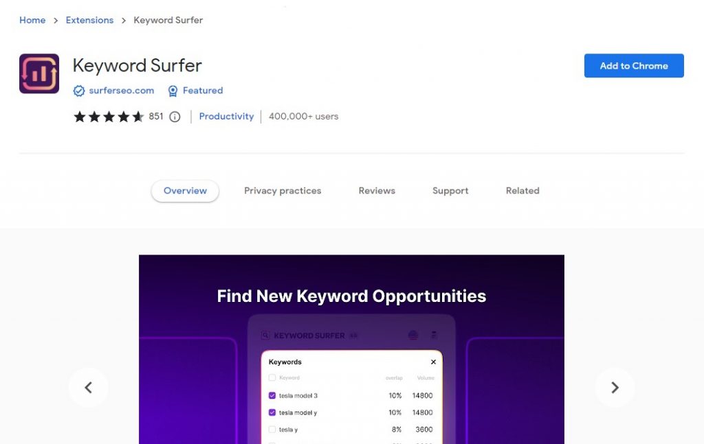Click the Keyword Surfer logo icon
This screenshot has width=704, height=444.
38,73
